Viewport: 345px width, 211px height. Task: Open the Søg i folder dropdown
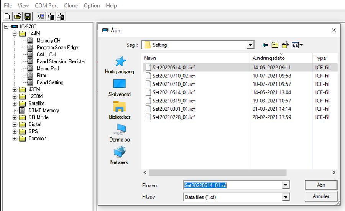250,45
